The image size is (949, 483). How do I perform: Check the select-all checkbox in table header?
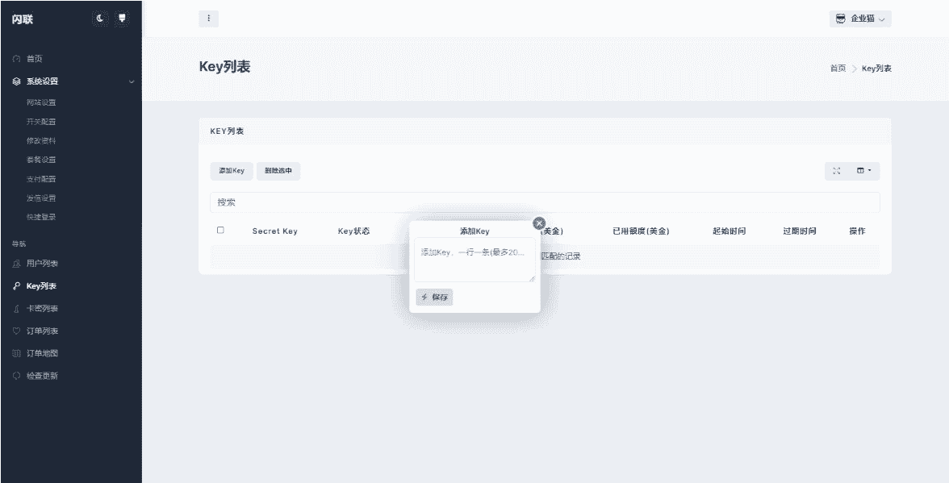[220, 231]
